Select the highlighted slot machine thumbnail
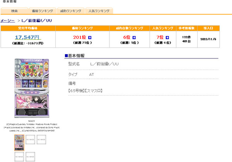 tap(19, 143)
